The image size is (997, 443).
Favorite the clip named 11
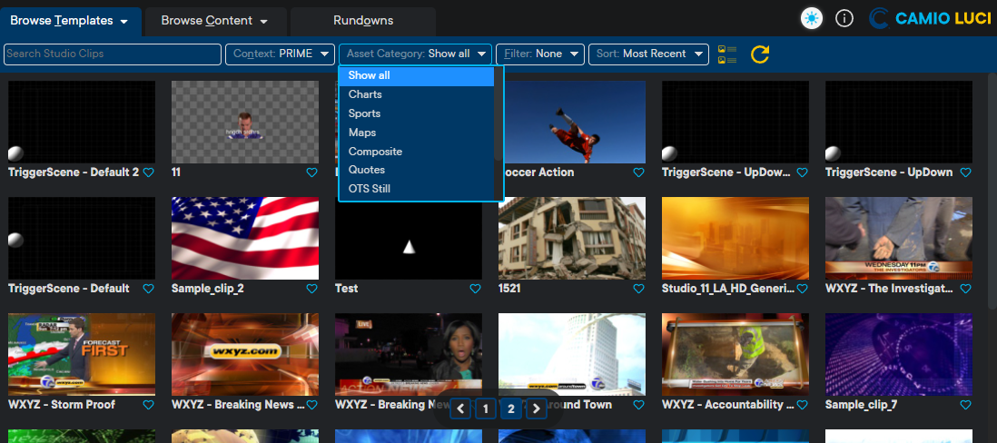(311, 172)
